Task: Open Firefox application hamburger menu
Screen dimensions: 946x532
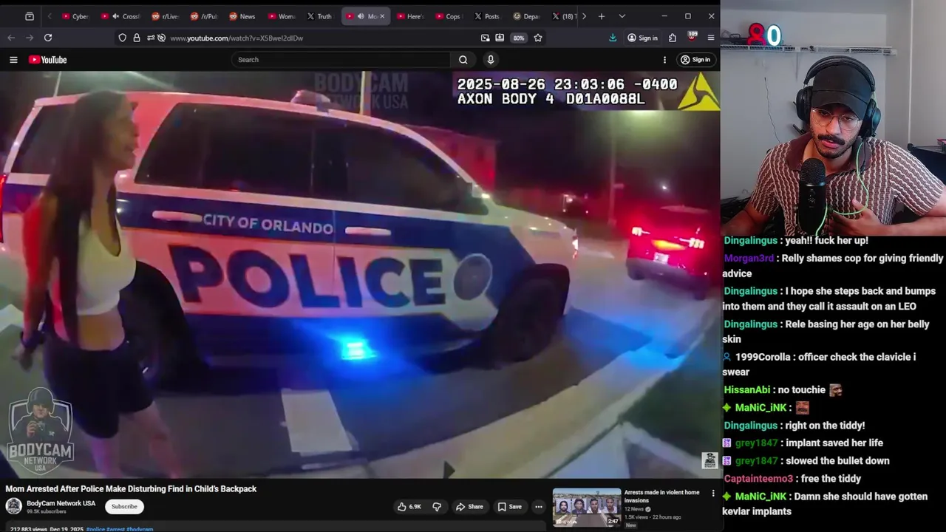Action: point(711,38)
